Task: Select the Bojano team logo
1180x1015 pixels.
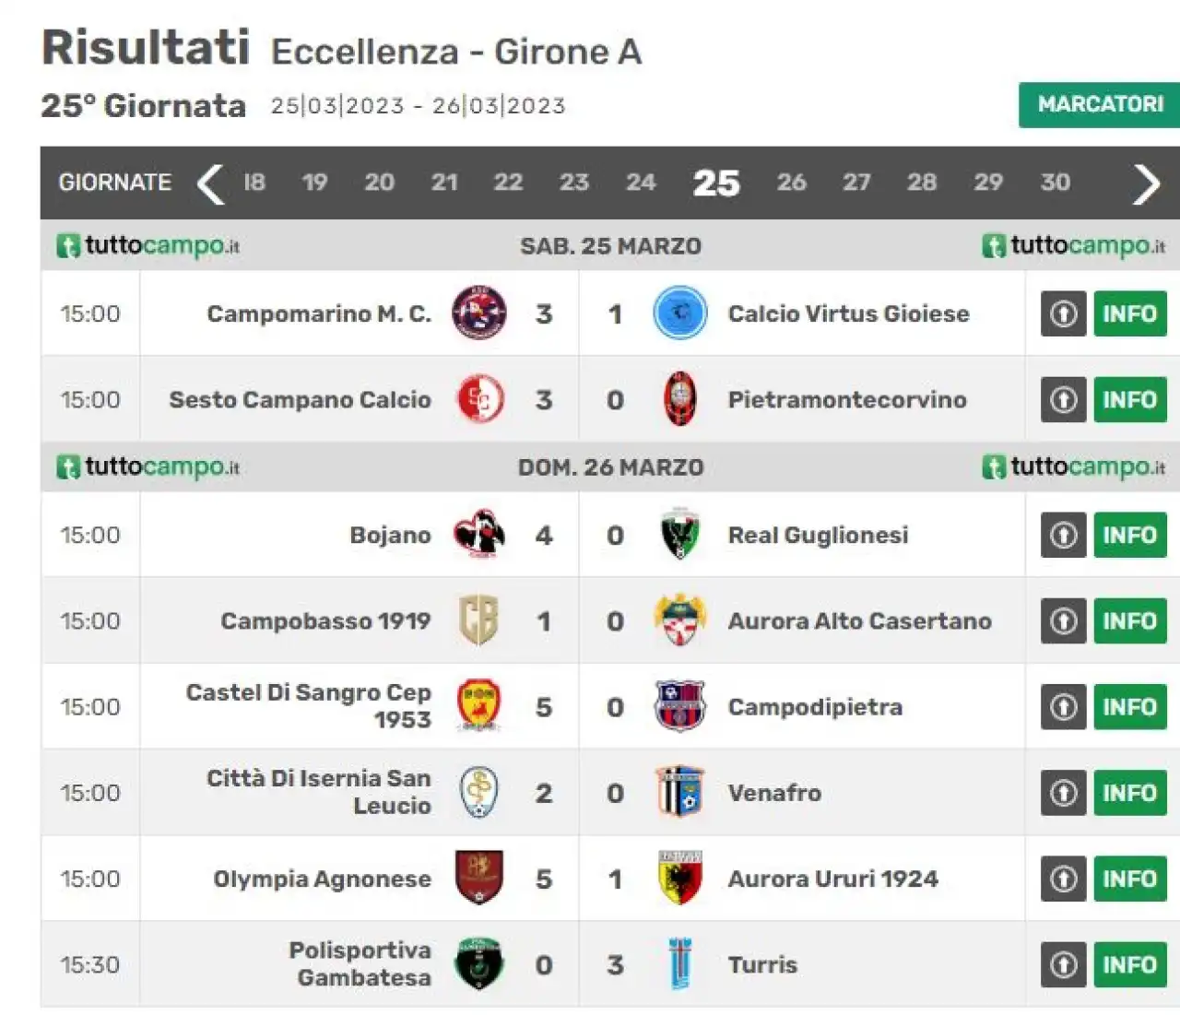Action: click(x=479, y=535)
